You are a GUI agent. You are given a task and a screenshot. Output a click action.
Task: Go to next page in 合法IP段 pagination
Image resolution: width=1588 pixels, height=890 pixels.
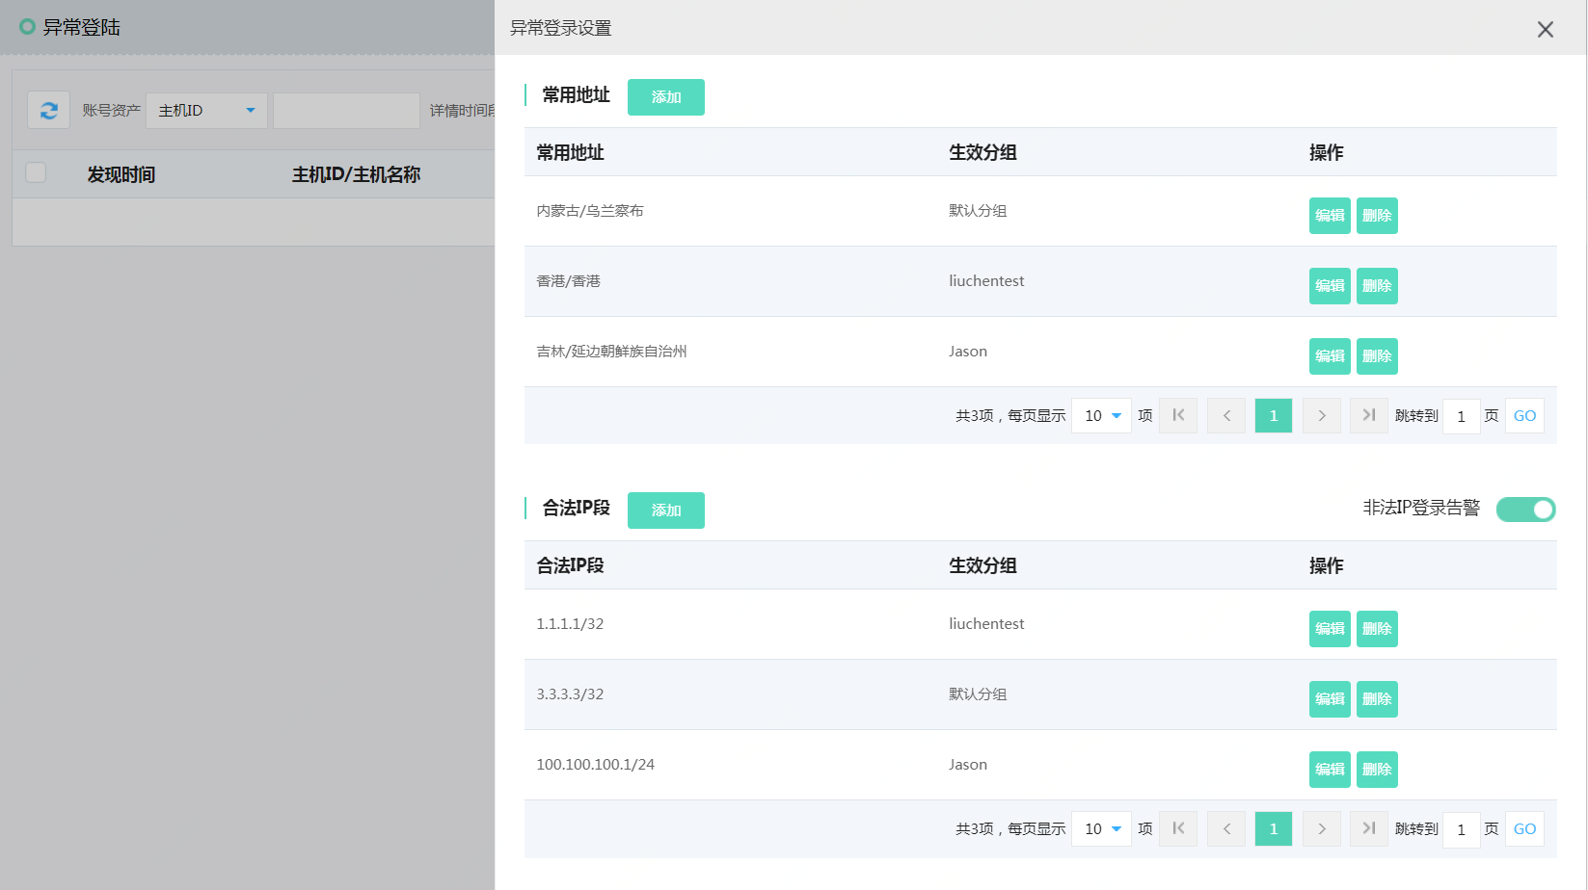click(1322, 828)
